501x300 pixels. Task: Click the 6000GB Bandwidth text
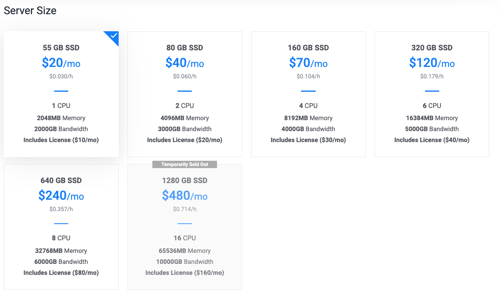click(x=61, y=261)
